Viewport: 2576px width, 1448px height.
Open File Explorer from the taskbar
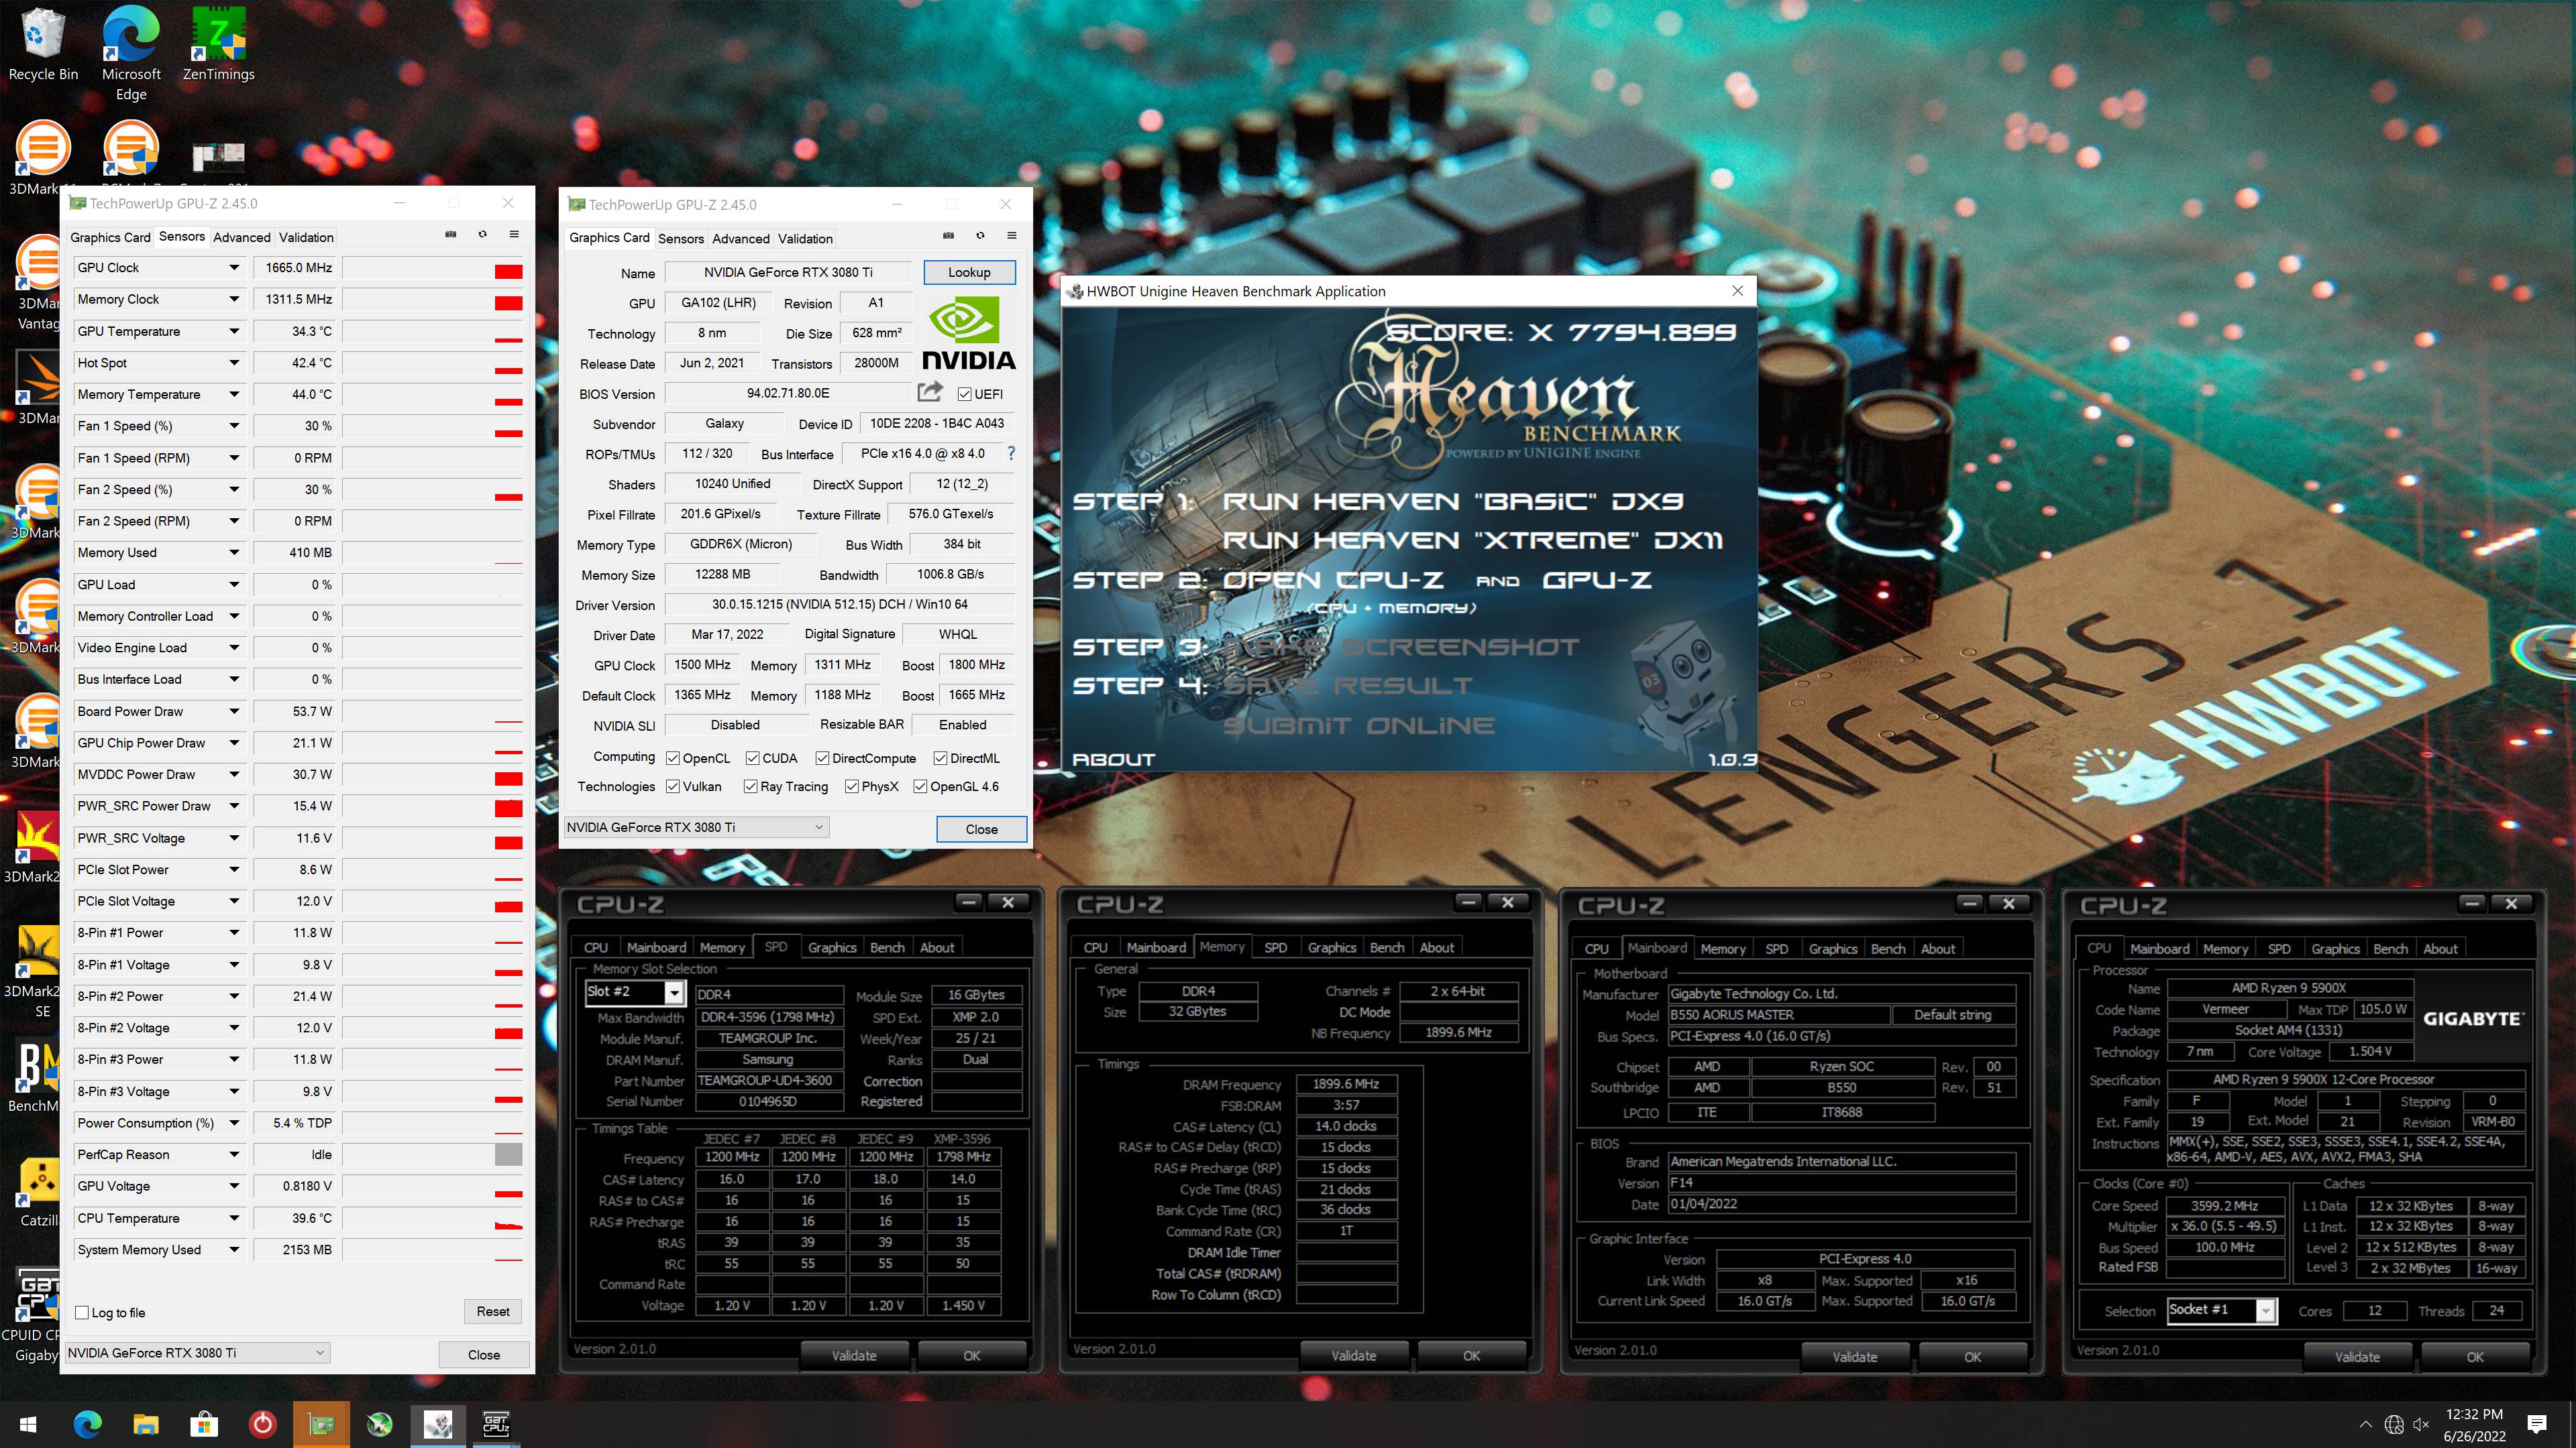pyautogui.click(x=146, y=1424)
